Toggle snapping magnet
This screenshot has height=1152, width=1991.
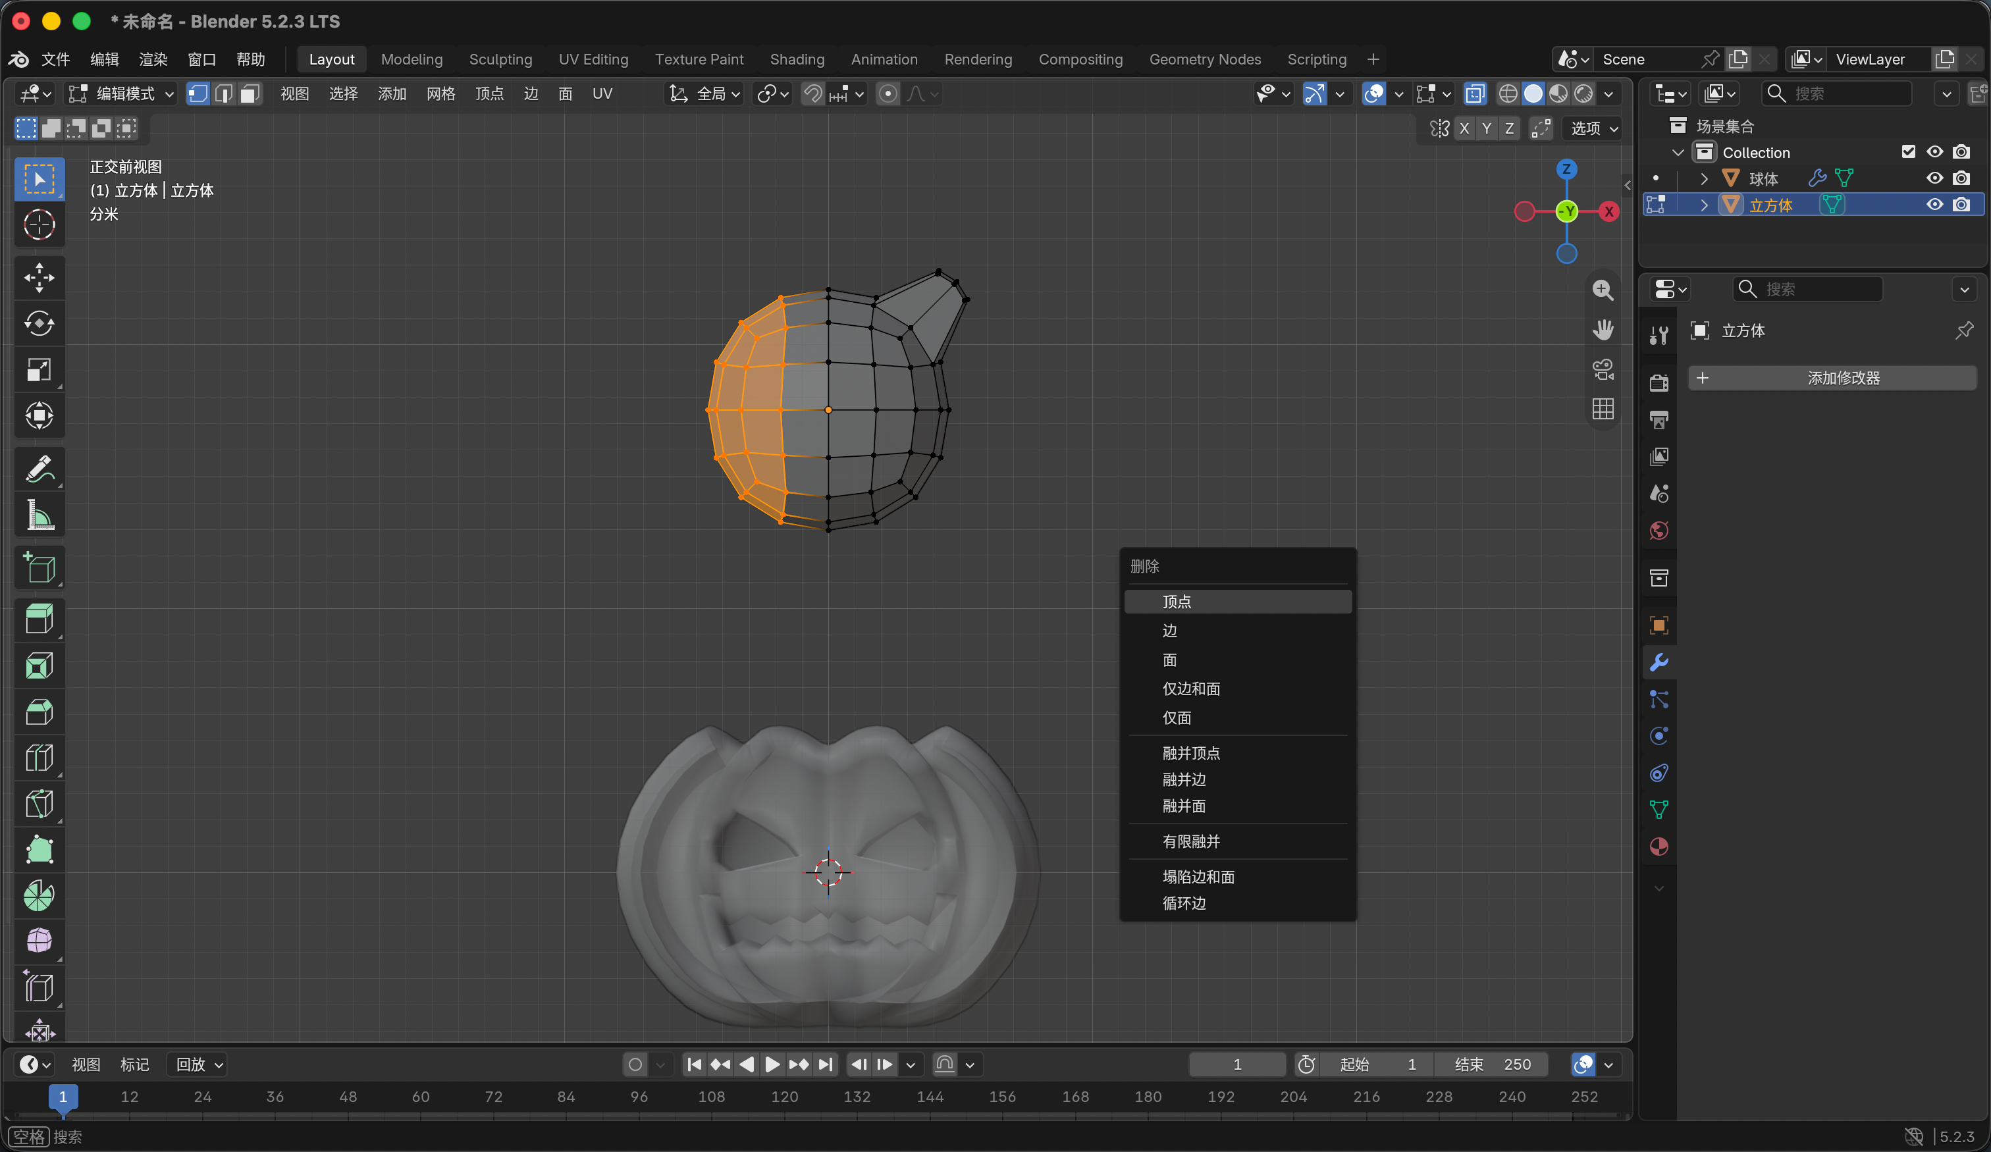[x=812, y=94]
